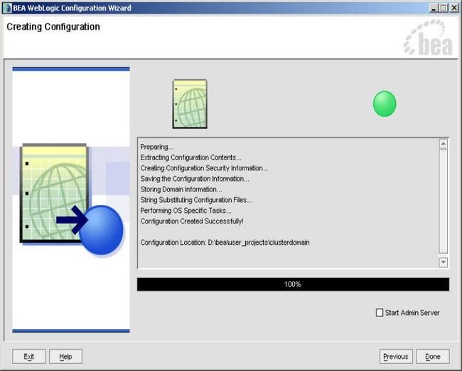Select the 'Preparing...' log line
Image resolution: width=462 pixels, height=371 pixels.
point(157,147)
